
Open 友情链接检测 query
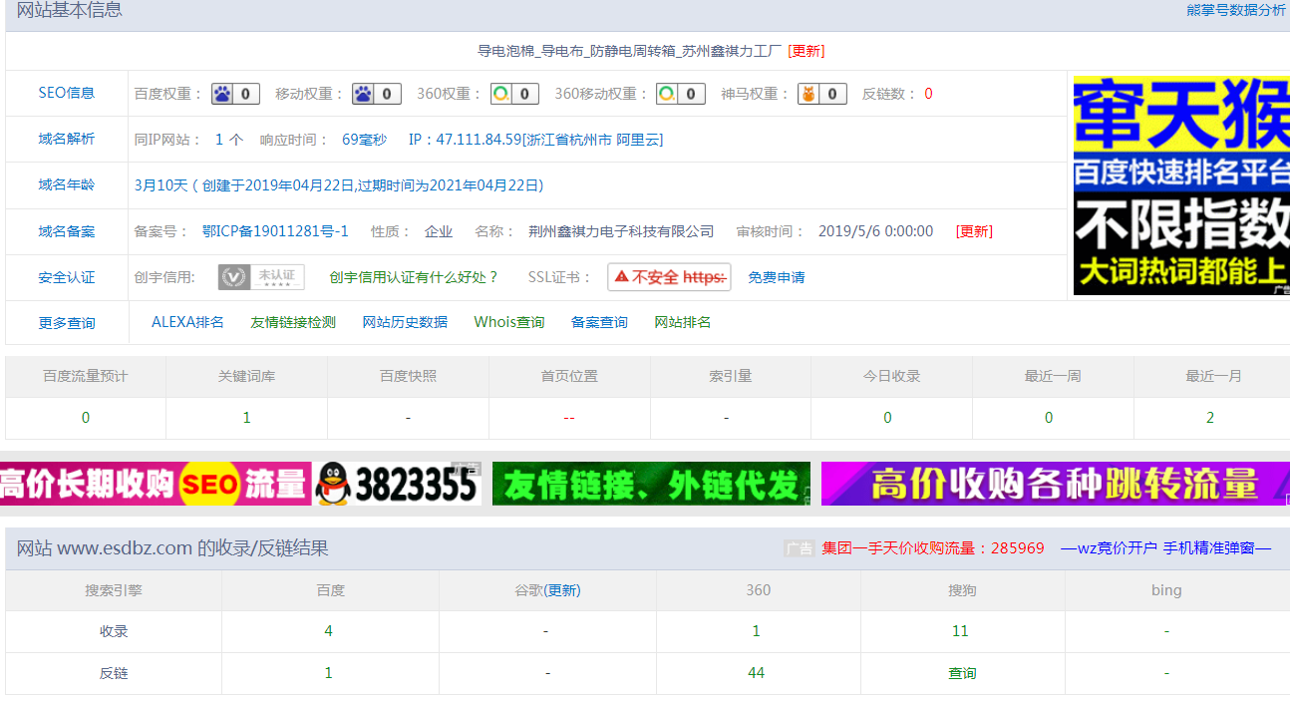coord(293,322)
